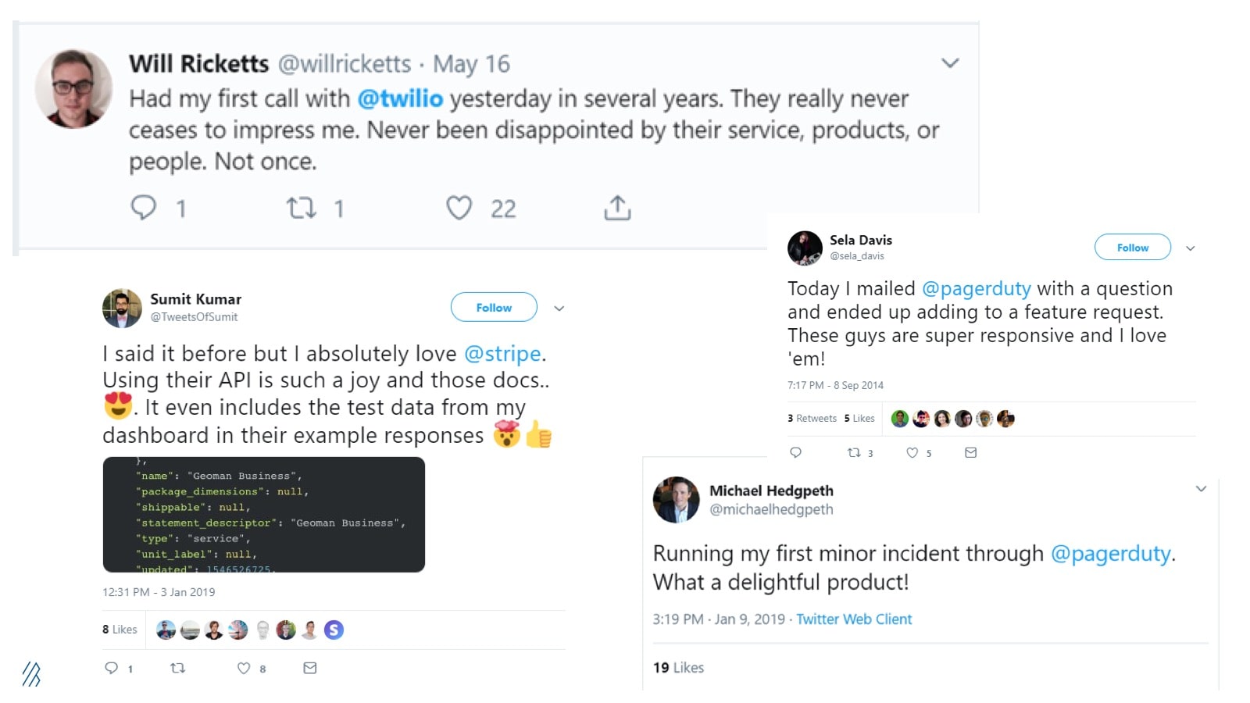The height and width of the screenshot is (703, 1250).
Task: Click envelope icon under Sela Davis tweet
Action: 970,452
